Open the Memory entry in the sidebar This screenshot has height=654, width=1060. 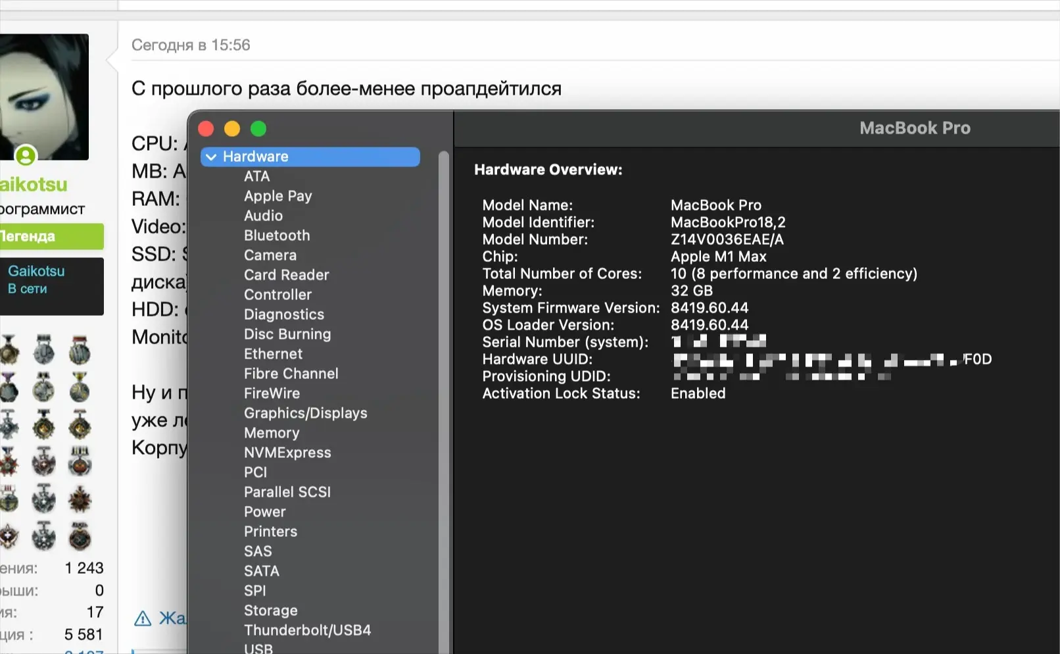tap(272, 433)
